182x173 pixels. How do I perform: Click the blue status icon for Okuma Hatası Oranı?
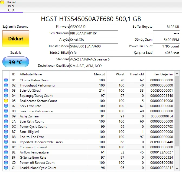pyautogui.click(x=6, y=80)
